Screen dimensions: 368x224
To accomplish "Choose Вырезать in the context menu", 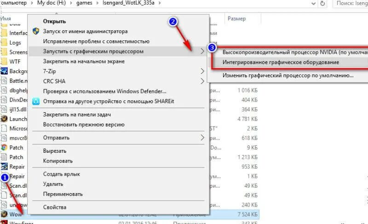I will (55, 151).
